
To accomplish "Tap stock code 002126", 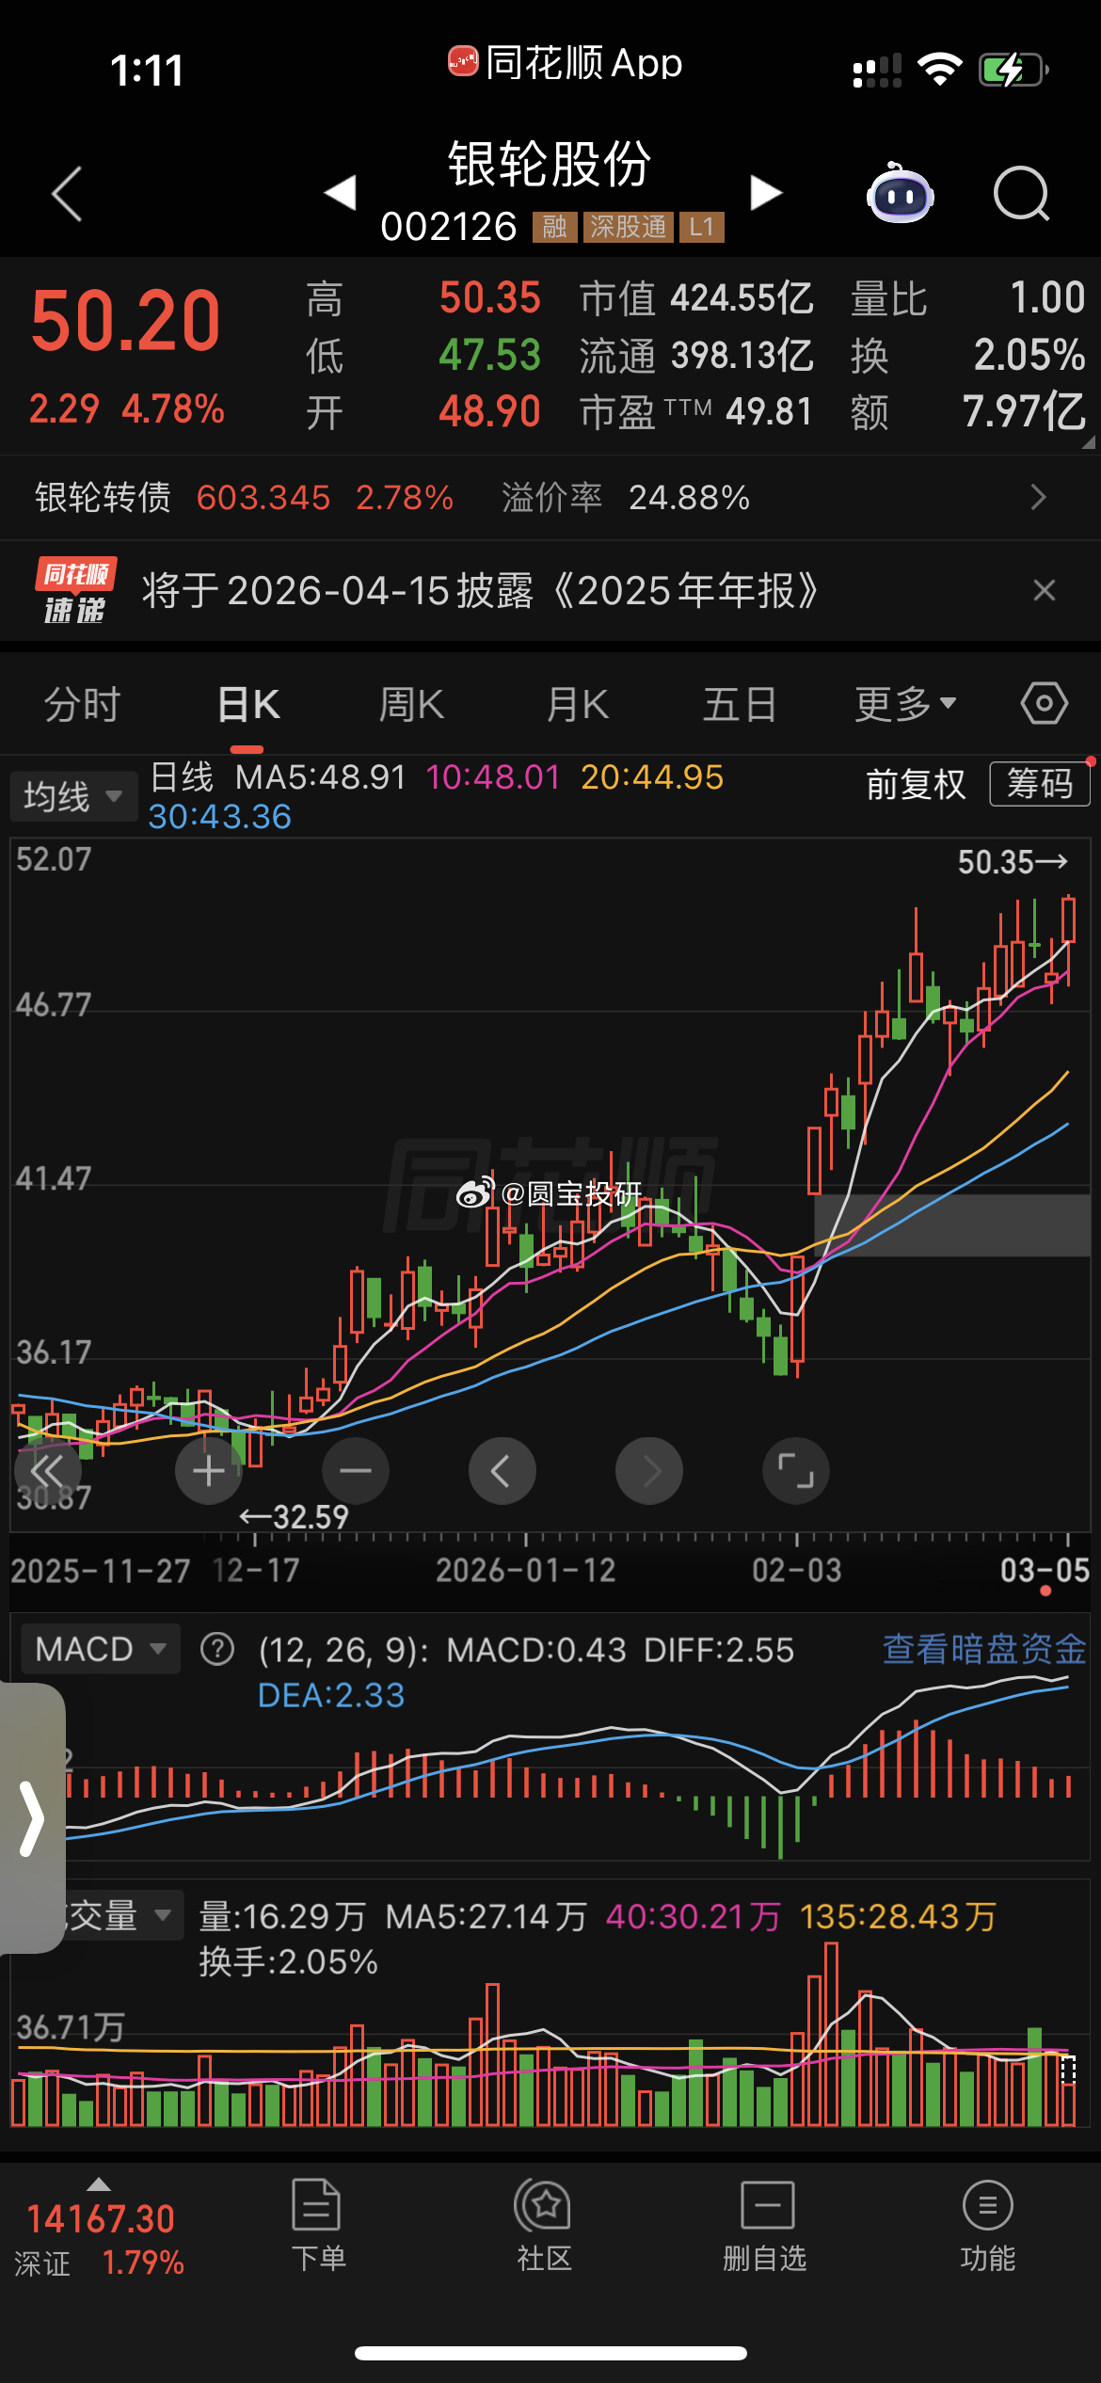I will (449, 226).
